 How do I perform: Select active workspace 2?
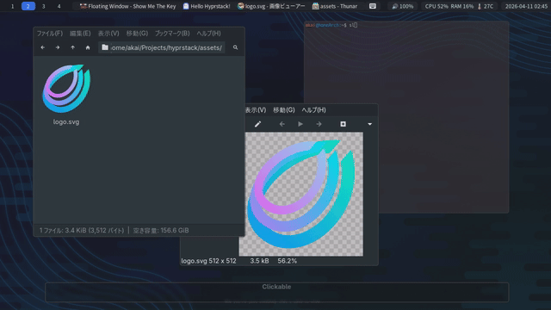(28, 6)
